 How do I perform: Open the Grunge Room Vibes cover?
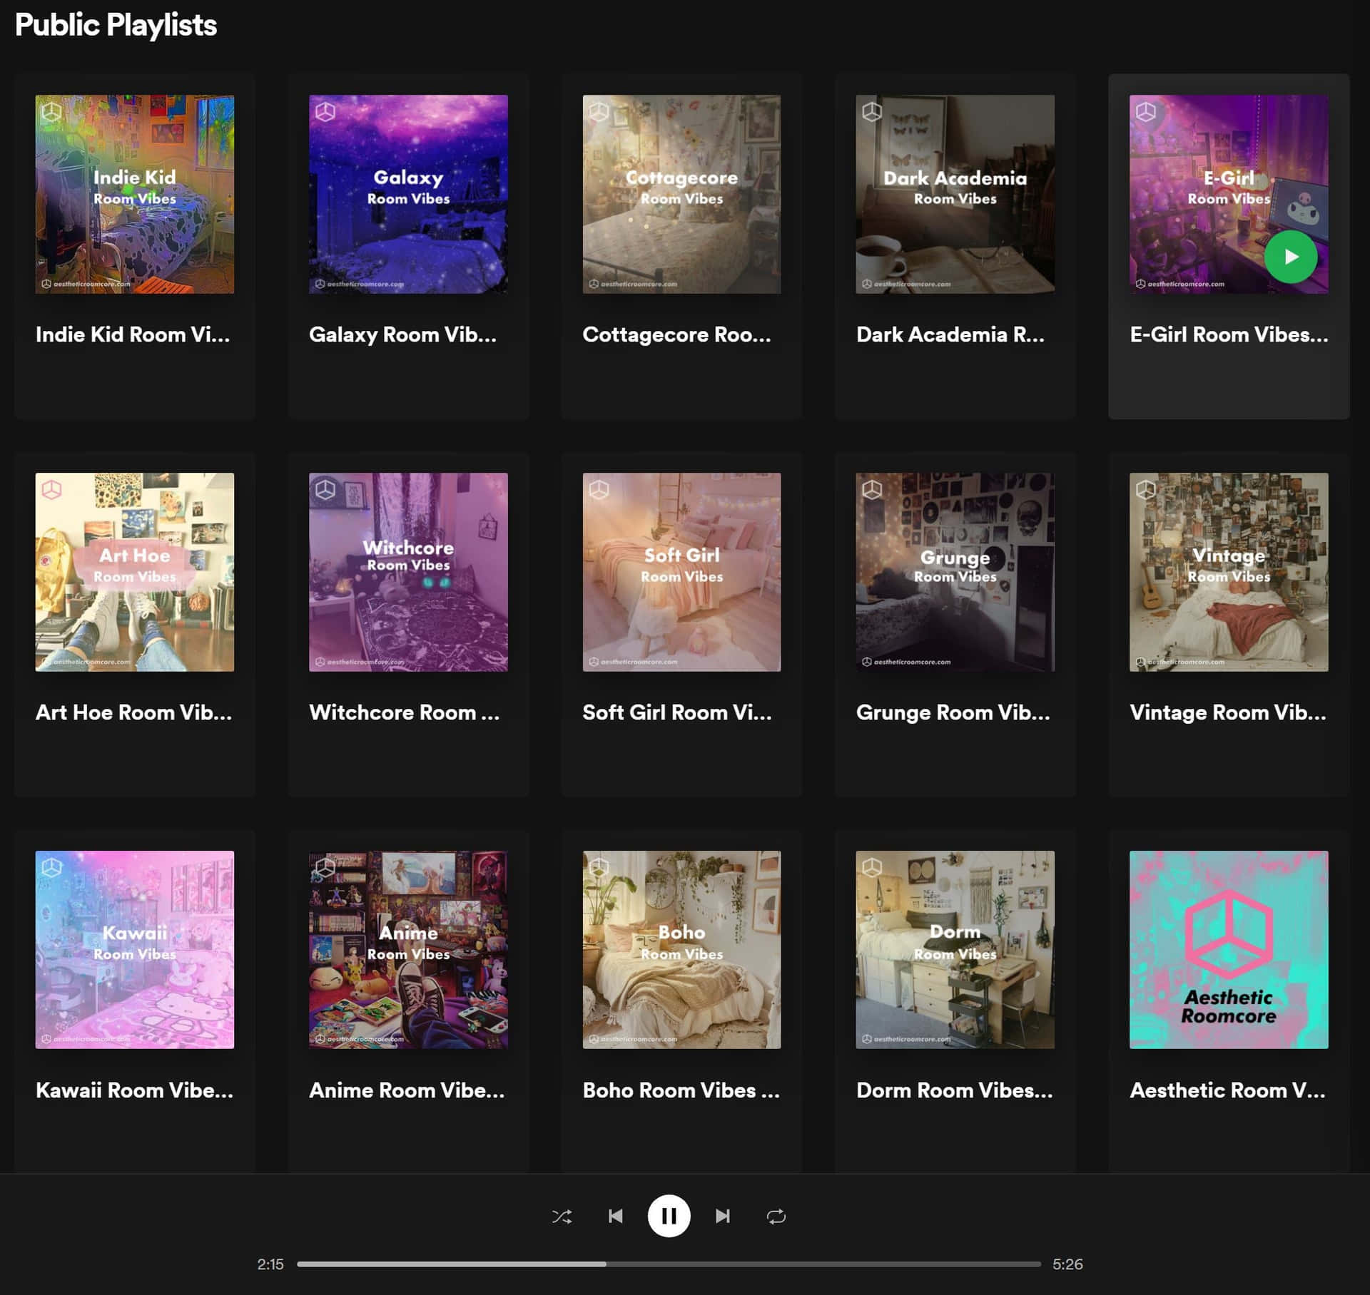955,572
